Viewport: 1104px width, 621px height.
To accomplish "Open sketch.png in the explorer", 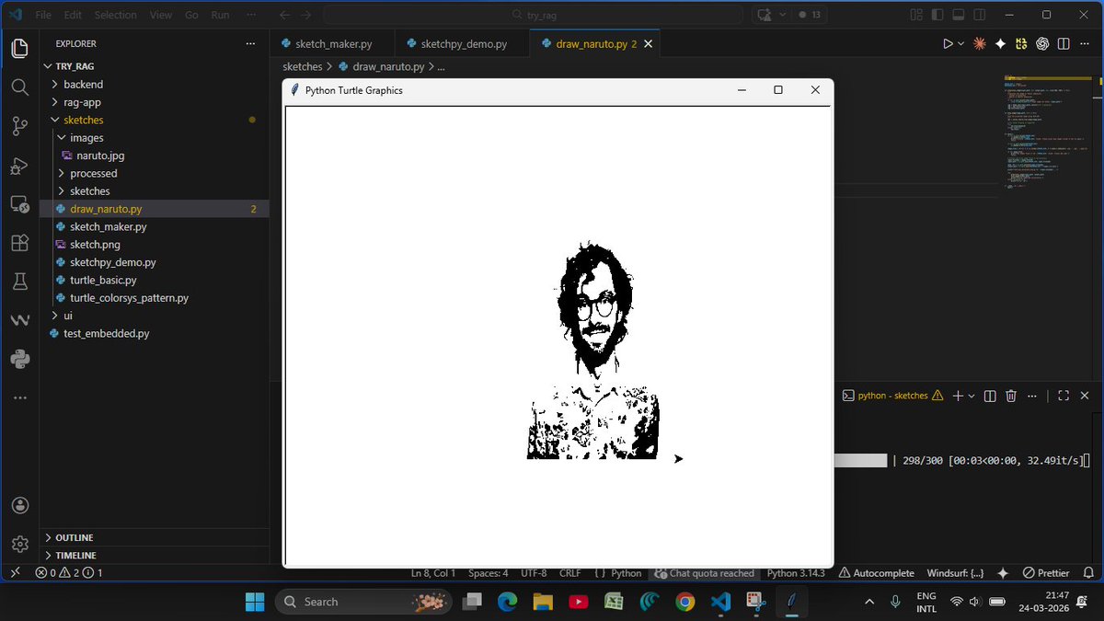I will point(95,245).
